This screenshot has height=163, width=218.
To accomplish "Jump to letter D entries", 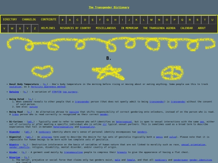I will [85, 20].
